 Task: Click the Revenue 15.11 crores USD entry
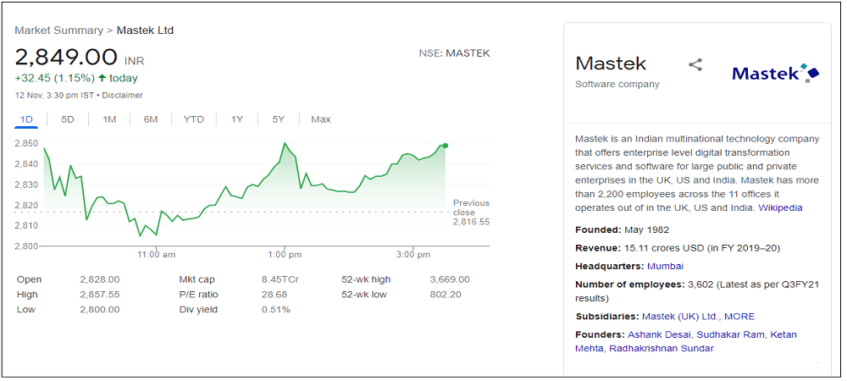[x=678, y=248]
